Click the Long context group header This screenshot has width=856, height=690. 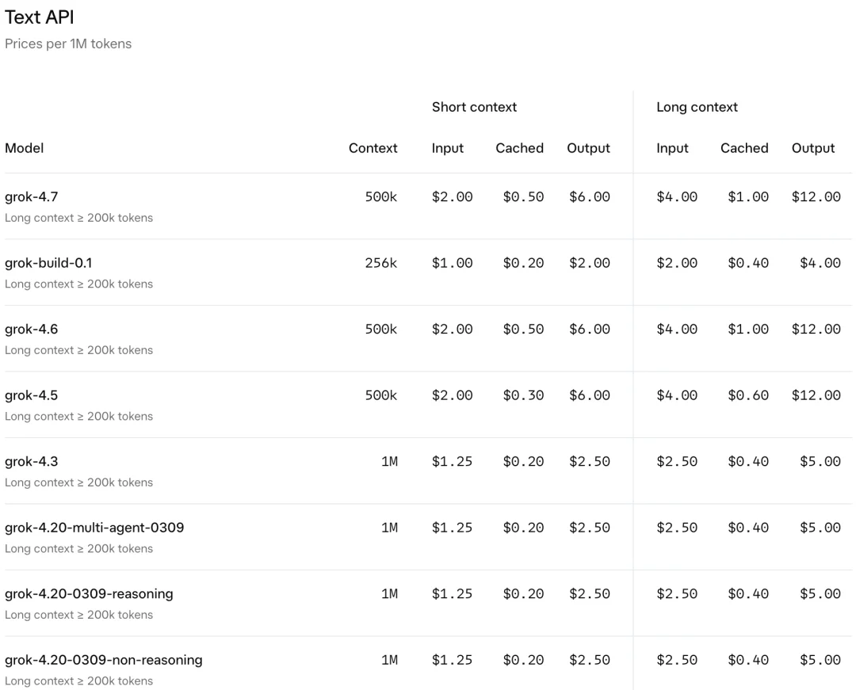tap(697, 107)
